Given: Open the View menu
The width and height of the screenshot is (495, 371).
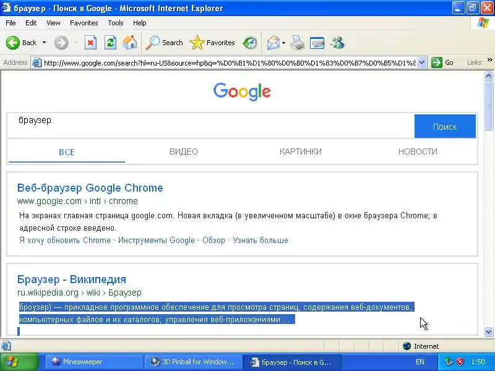Looking at the screenshot, I should [x=53, y=23].
